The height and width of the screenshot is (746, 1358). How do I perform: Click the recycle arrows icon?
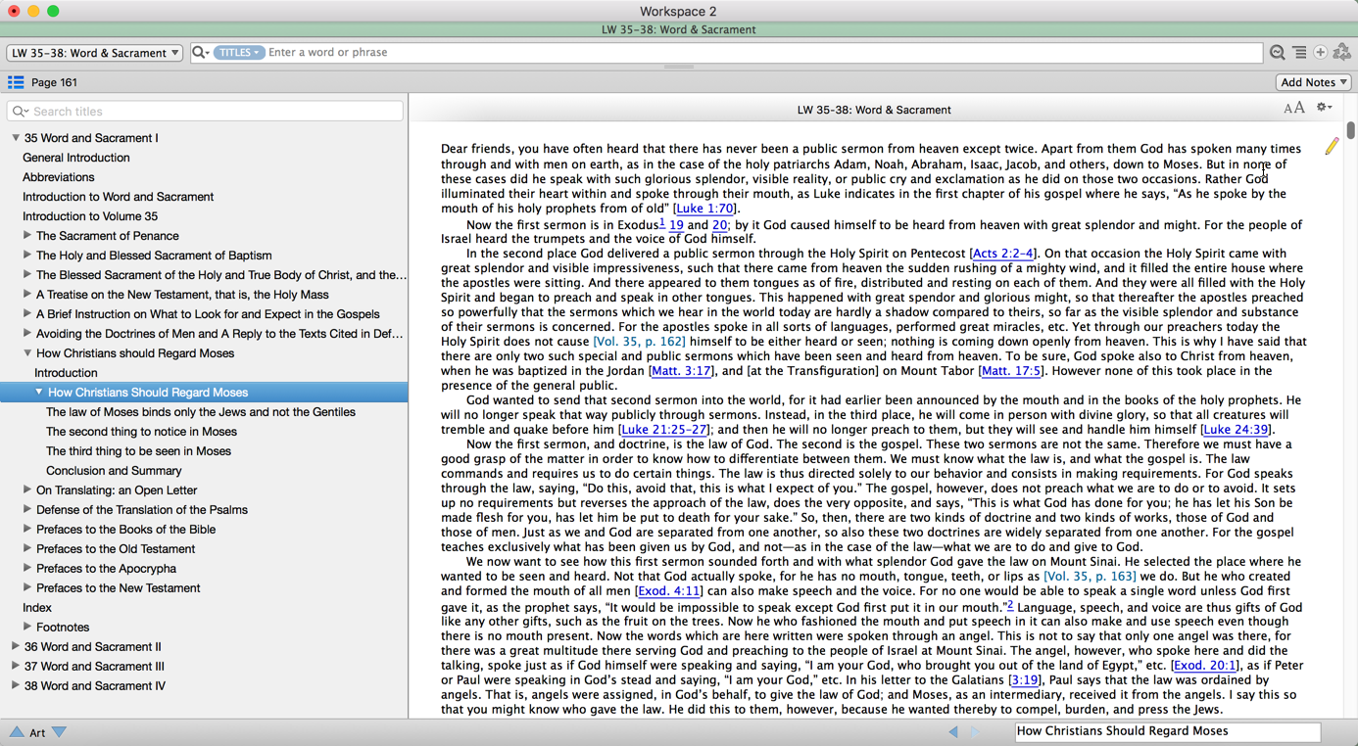click(1342, 53)
